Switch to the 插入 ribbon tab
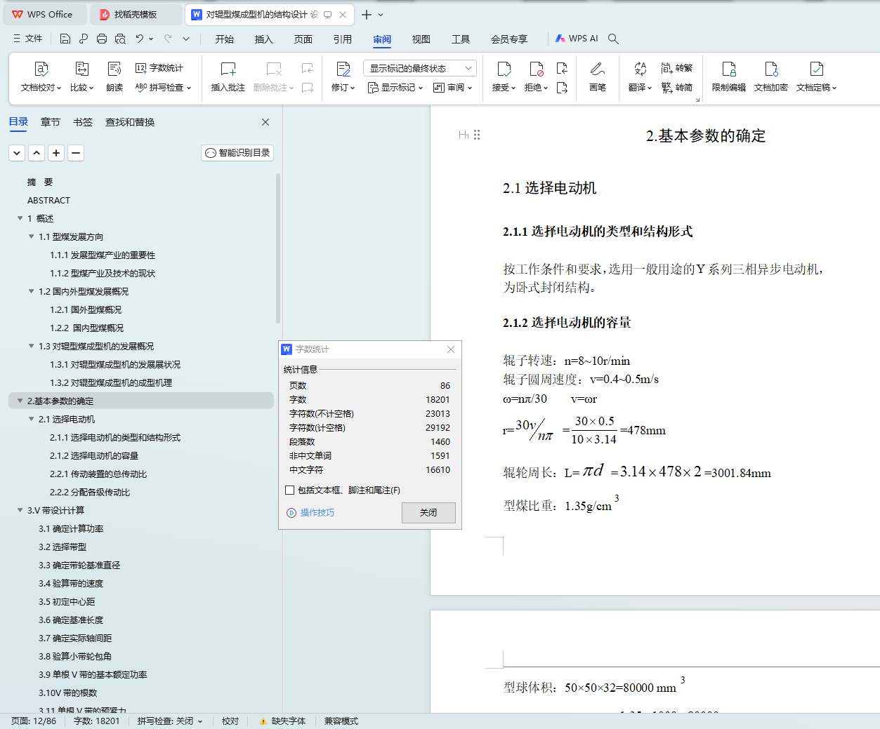Viewport: 880px width, 729px height. click(264, 39)
